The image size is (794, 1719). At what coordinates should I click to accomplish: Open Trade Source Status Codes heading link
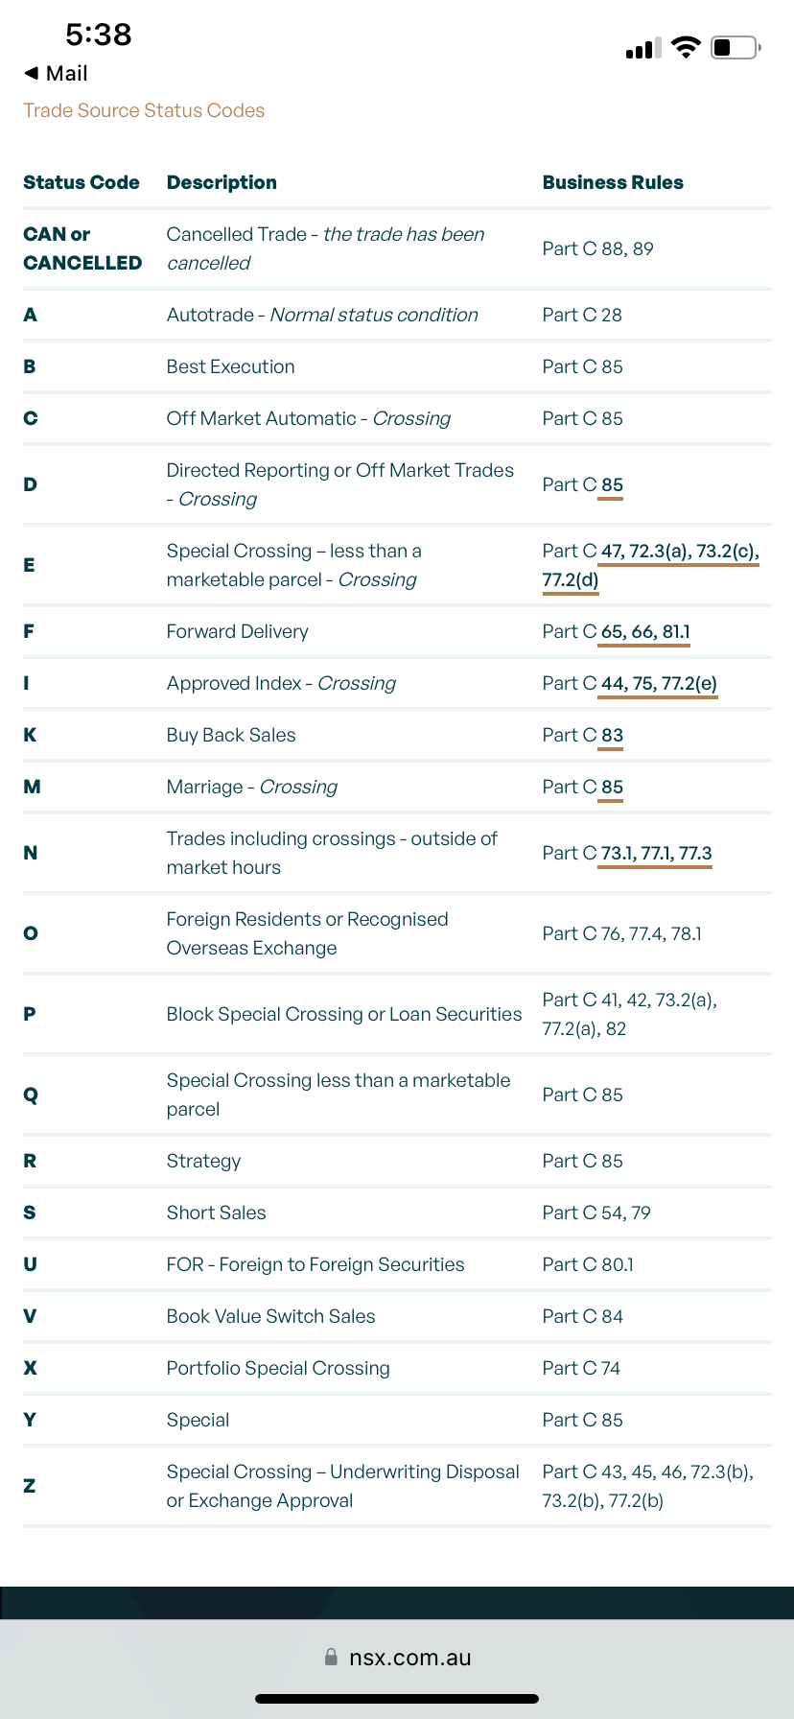pos(144,110)
